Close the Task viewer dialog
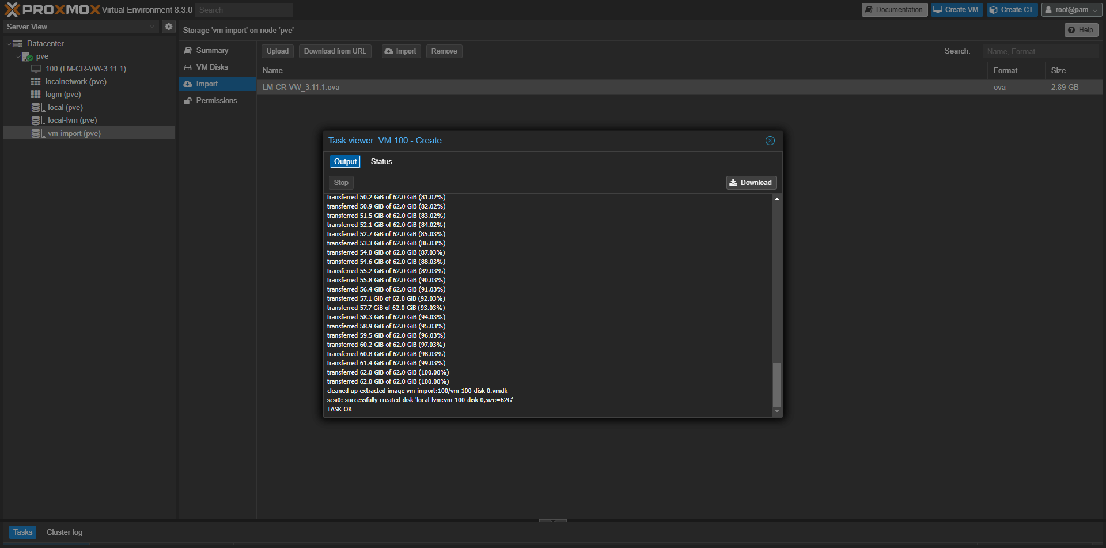The height and width of the screenshot is (548, 1106). tap(770, 141)
